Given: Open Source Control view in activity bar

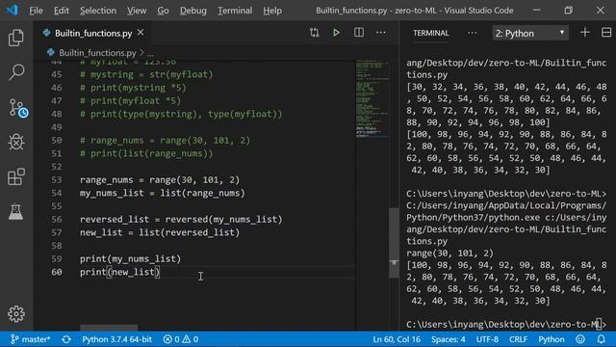Looking at the screenshot, I should pyautogui.click(x=17, y=108).
